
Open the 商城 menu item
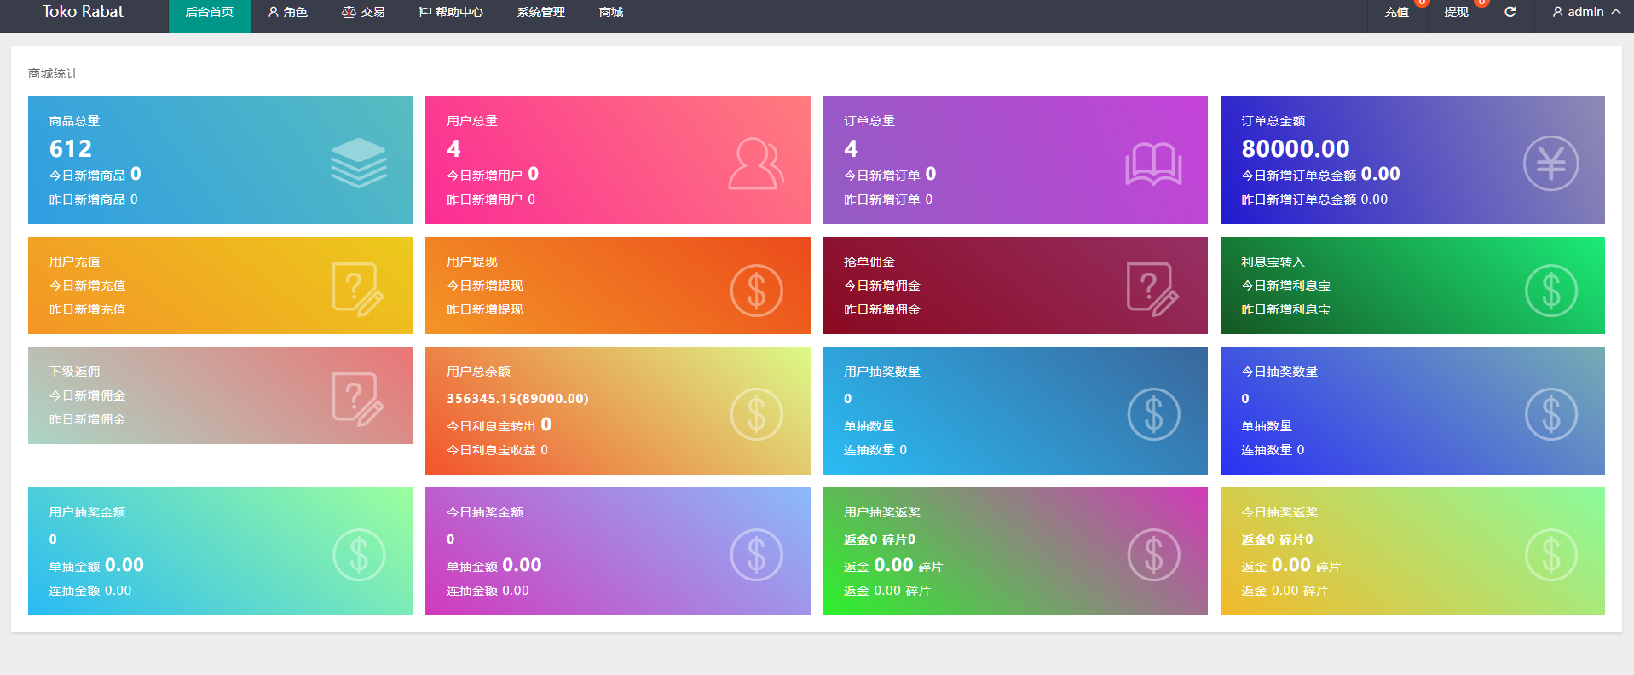pyautogui.click(x=610, y=12)
